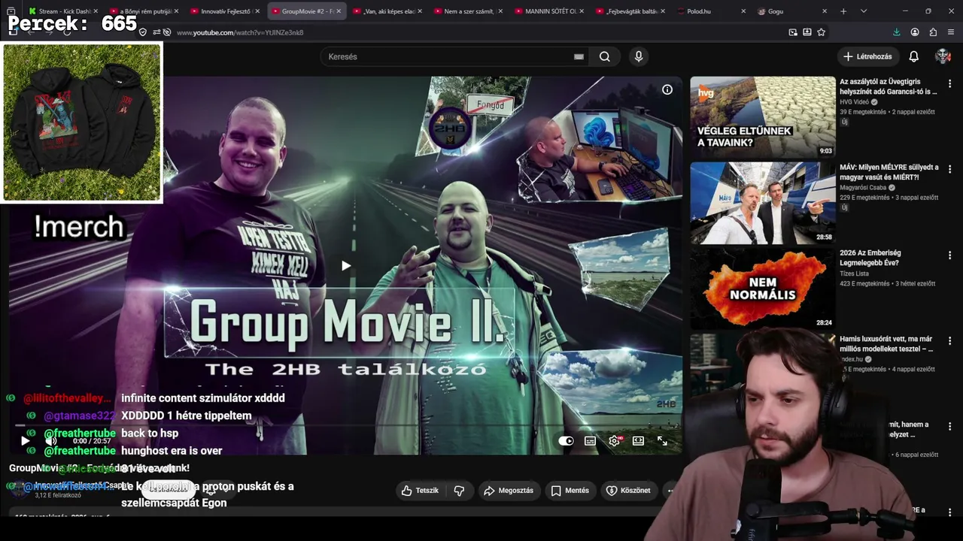Play the video from the control bar

click(x=25, y=441)
